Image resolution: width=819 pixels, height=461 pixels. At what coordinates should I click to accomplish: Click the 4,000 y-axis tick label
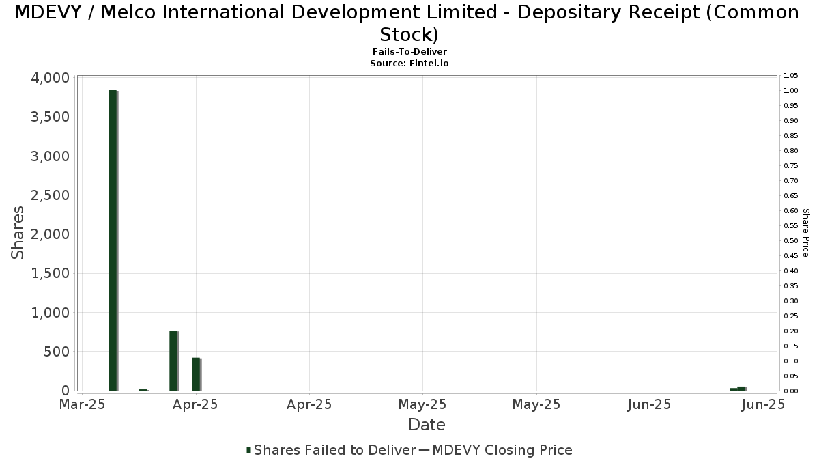(x=51, y=78)
